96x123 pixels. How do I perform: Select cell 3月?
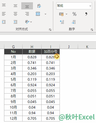pos(13,68)
